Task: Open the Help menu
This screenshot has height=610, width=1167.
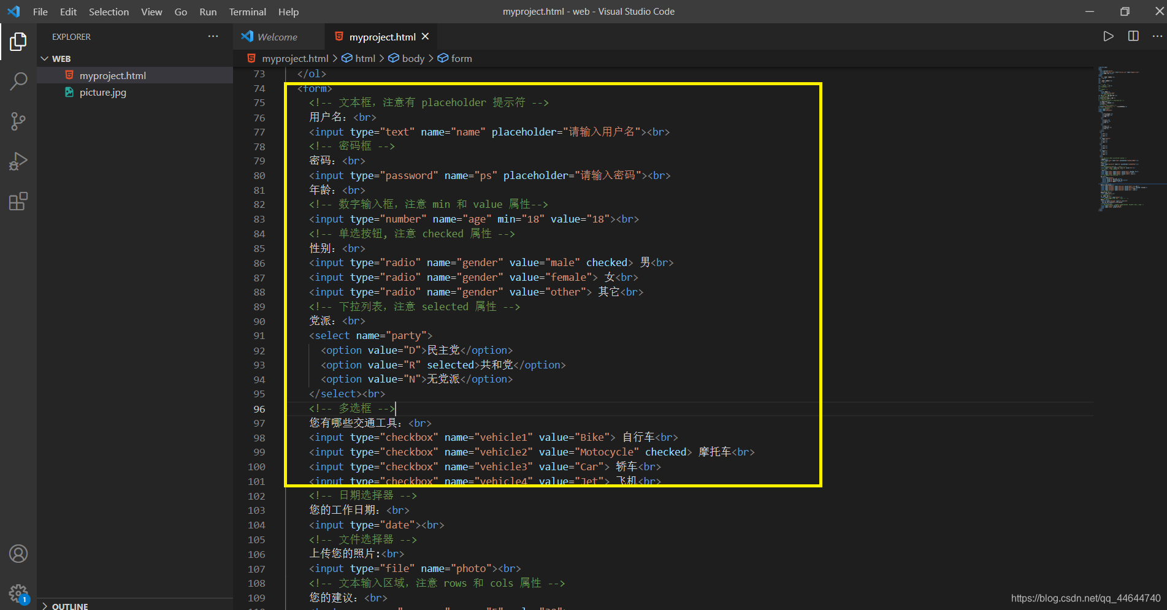Action: (x=288, y=12)
